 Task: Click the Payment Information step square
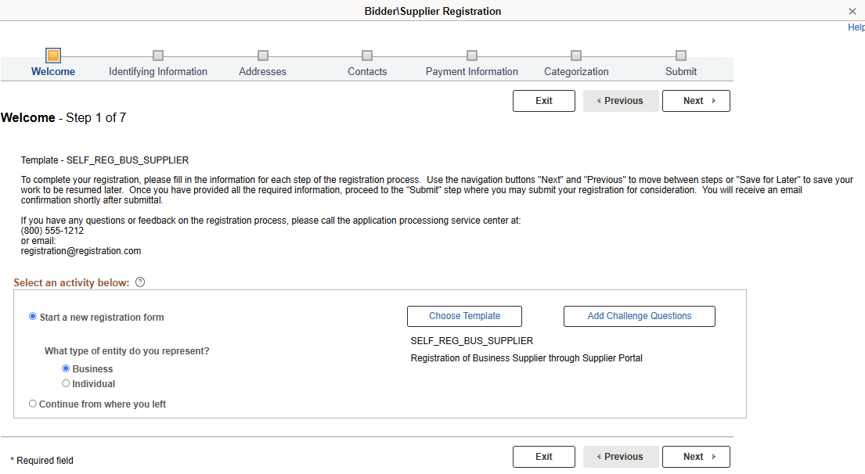pos(471,56)
